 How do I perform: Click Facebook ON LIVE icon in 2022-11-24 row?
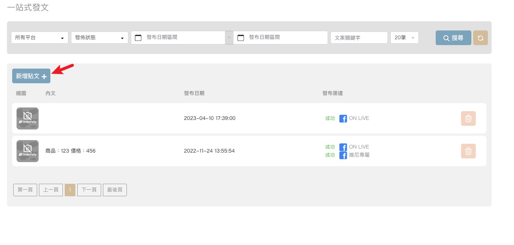tap(343, 147)
